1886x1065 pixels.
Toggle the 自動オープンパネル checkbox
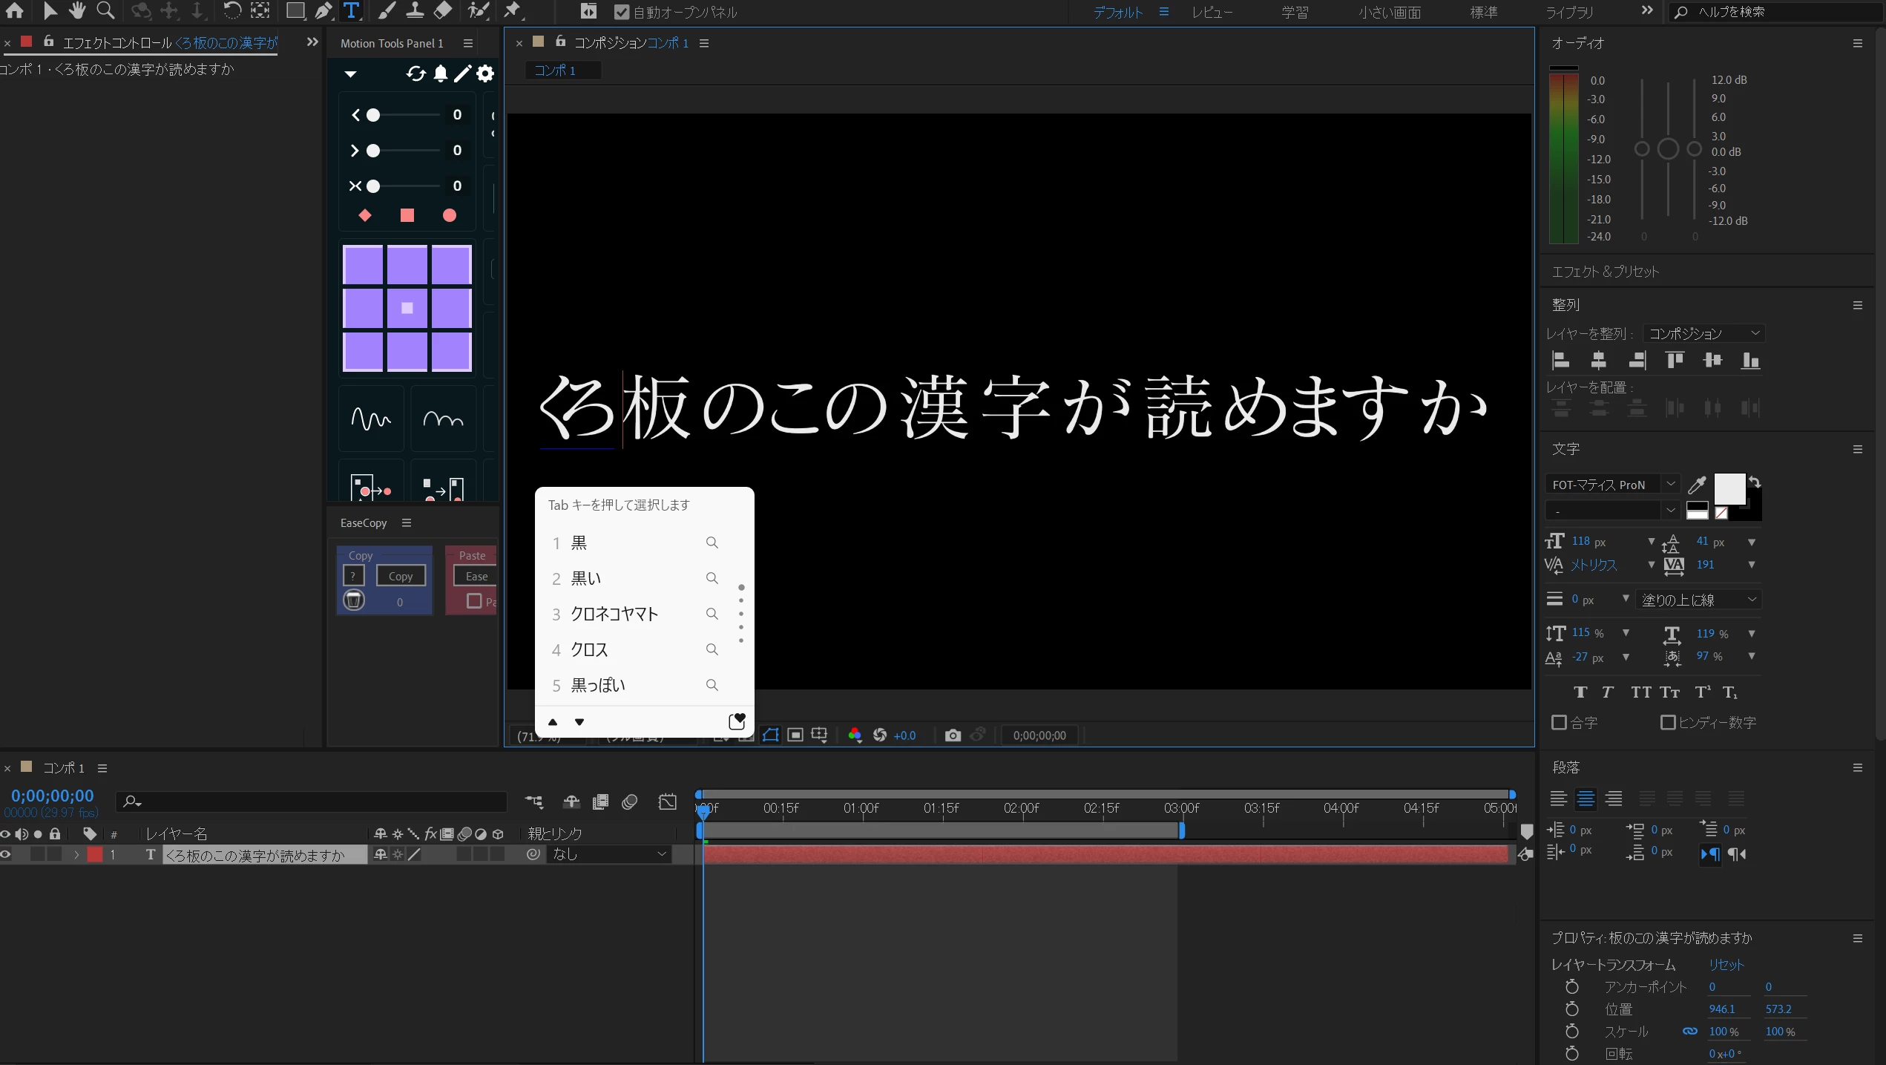point(622,12)
